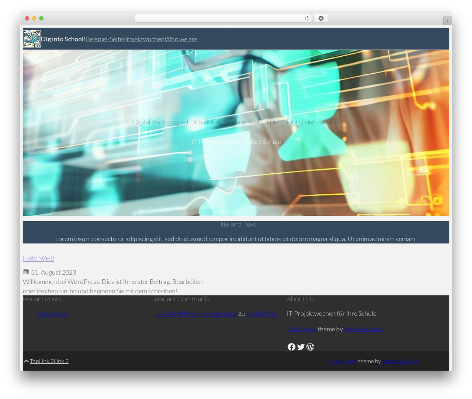Screen dimensions: 472x399
Task: Open Hallo Welt! under Recent Posts
Action: [53, 314]
